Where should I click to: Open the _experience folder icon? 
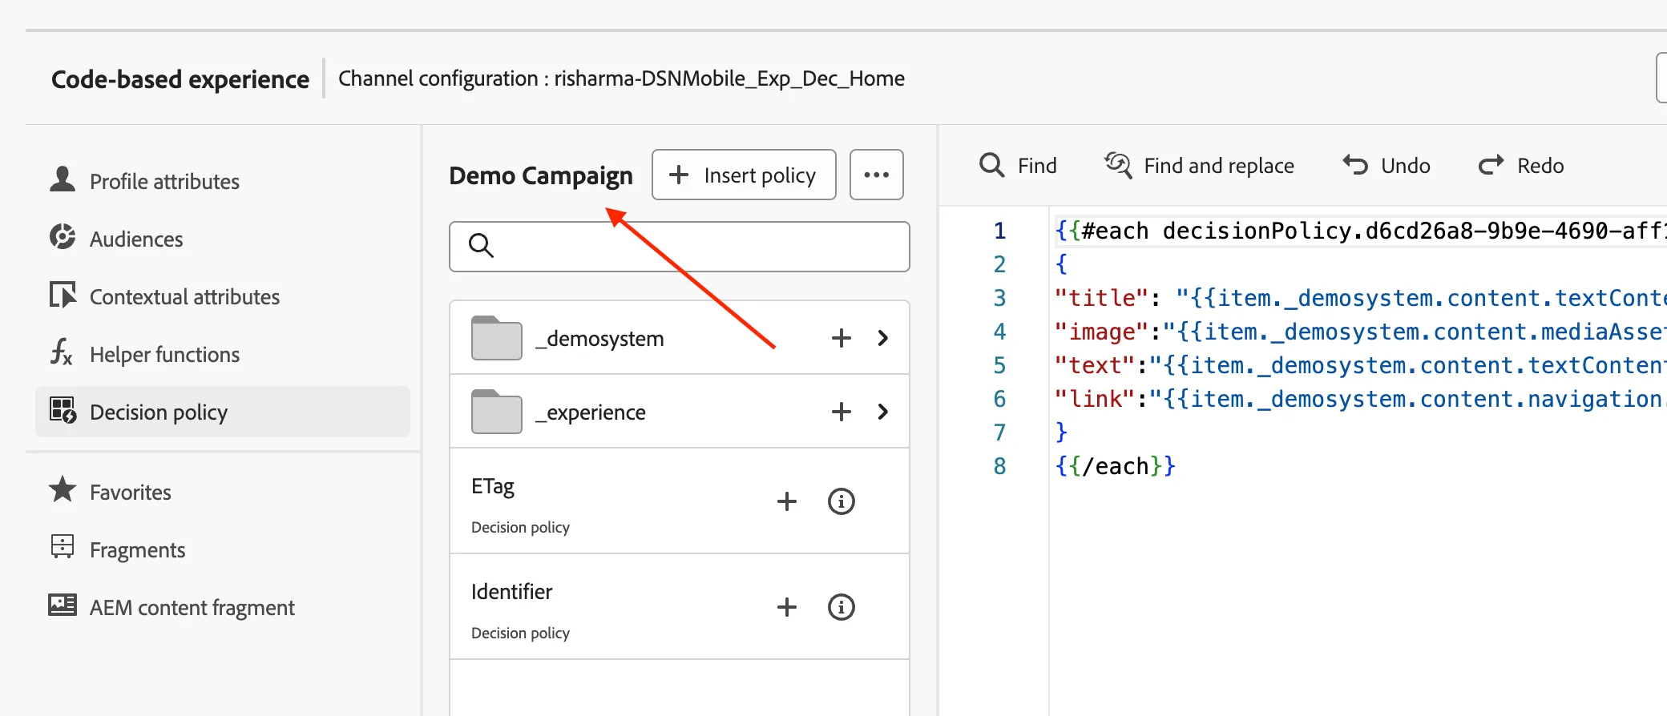(497, 412)
